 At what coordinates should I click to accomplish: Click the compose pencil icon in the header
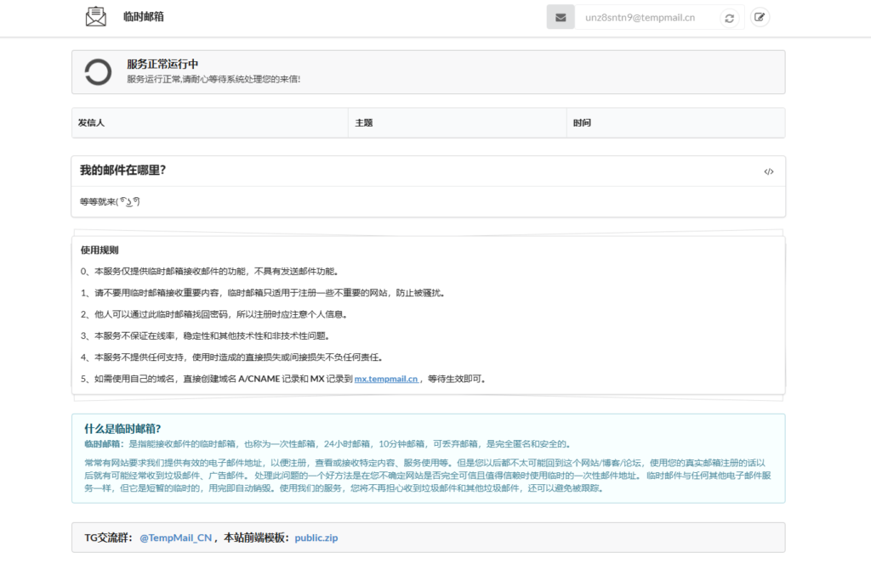760,16
